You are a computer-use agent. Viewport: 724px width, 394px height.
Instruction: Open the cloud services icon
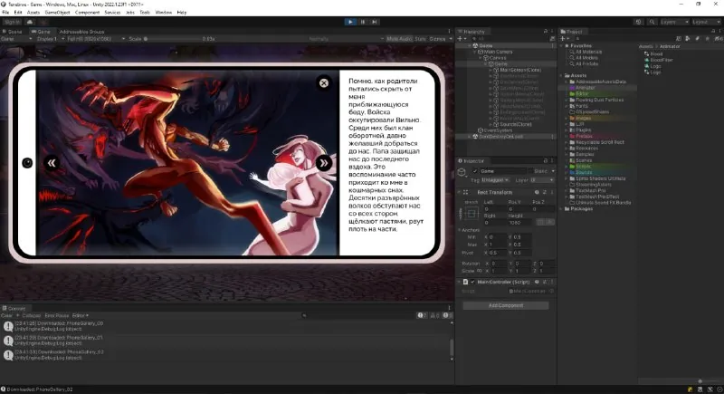[30, 22]
